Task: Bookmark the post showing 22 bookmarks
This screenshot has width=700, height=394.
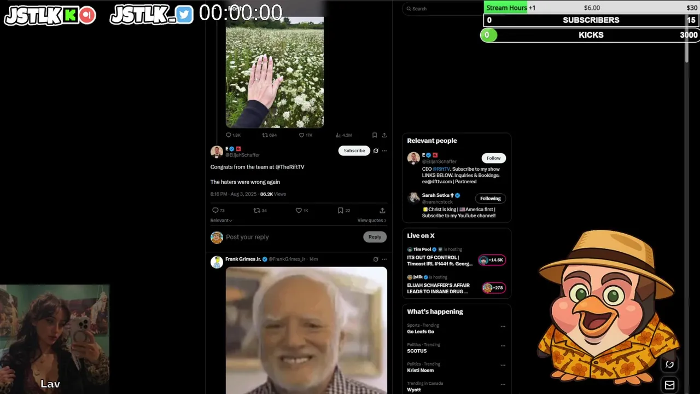Action: 340,210
